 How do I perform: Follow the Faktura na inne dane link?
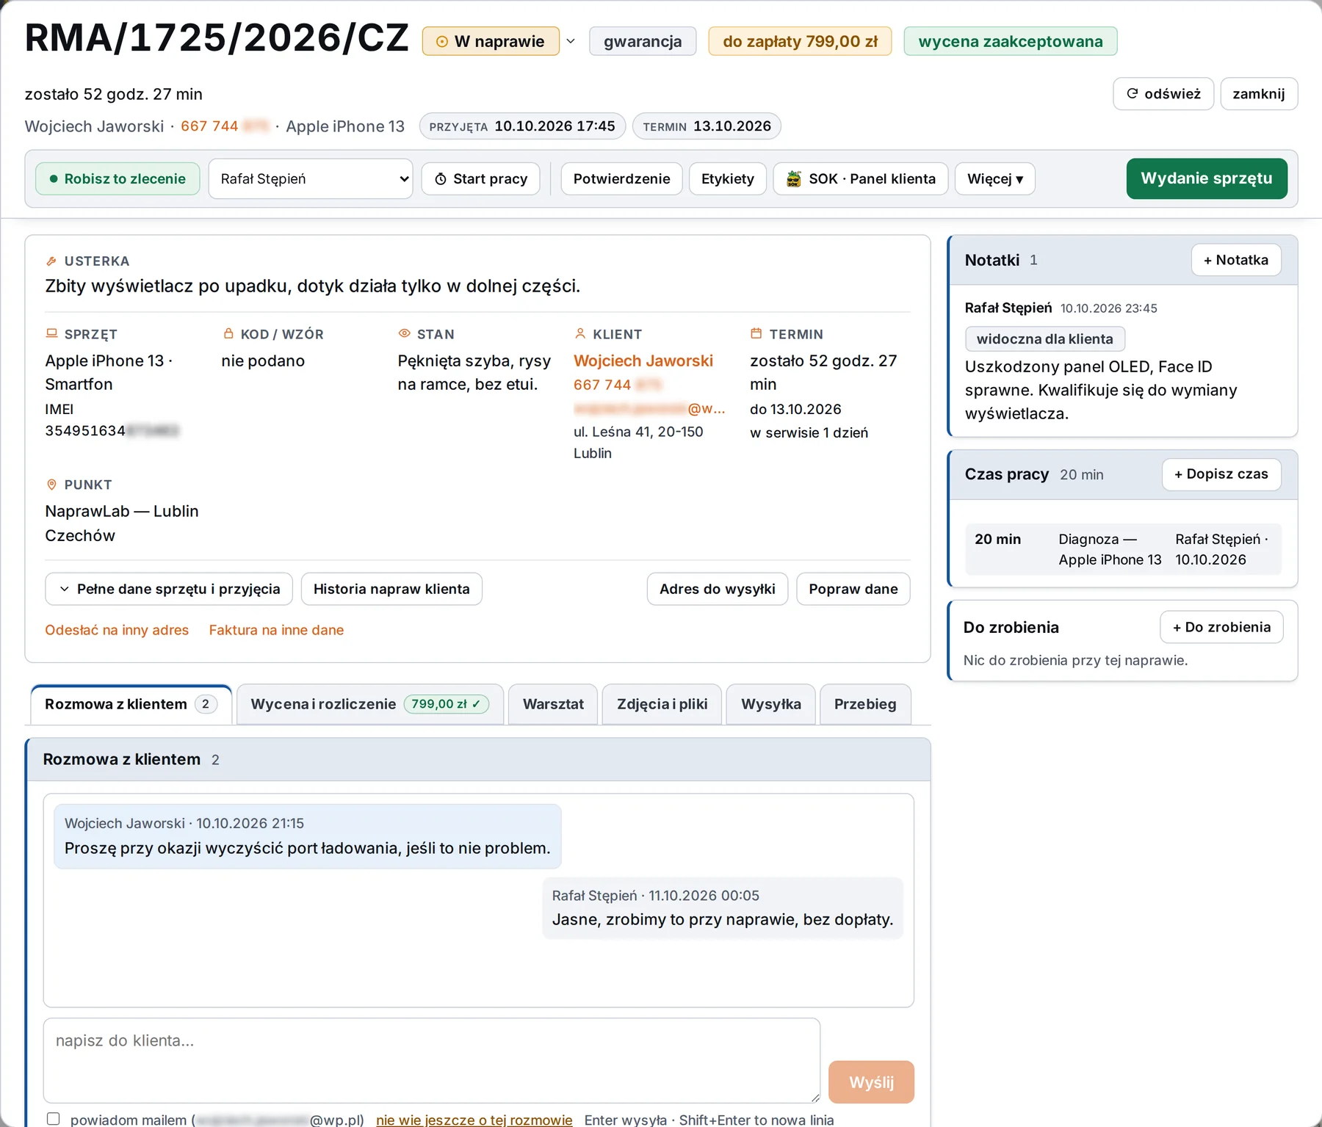pyautogui.click(x=276, y=630)
